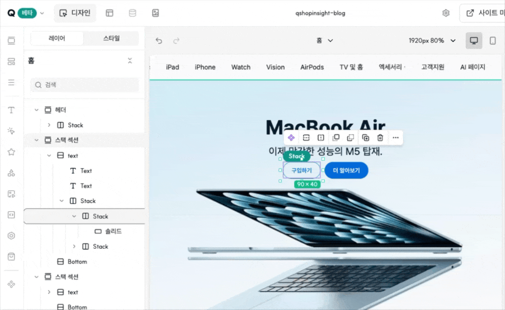Collapse the selected Stack layer above 솔리드
505x310 pixels.
click(74, 216)
